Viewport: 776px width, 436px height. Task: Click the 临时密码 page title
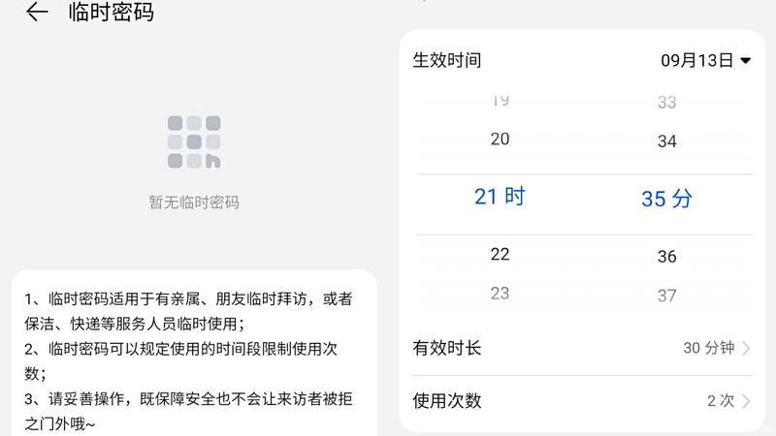[x=112, y=12]
